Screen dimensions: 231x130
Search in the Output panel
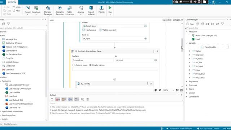(116, 104)
